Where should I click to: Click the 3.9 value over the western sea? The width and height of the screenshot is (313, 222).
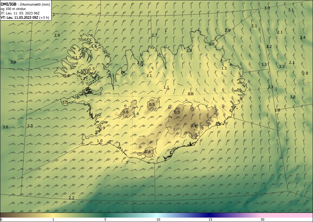point(13,62)
